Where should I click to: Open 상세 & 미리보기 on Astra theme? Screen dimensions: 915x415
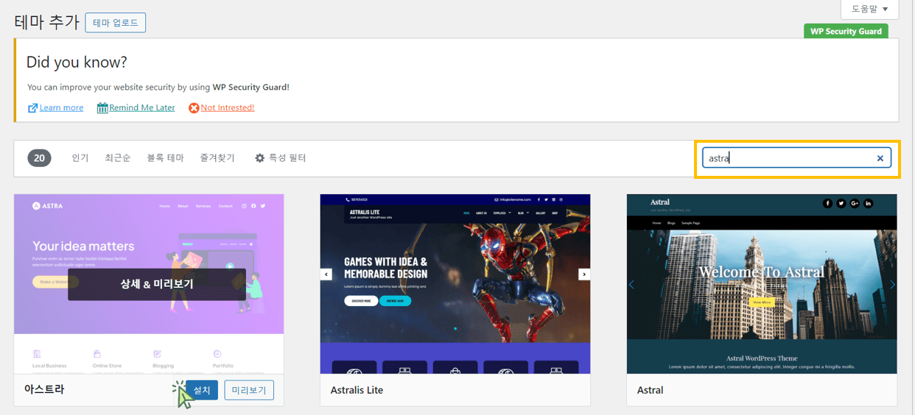(157, 284)
